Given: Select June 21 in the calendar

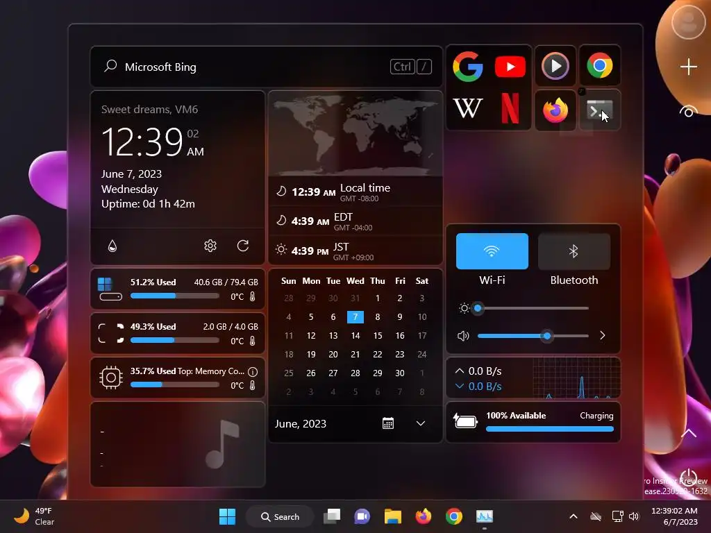Looking at the screenshot, I should (355, 354).
